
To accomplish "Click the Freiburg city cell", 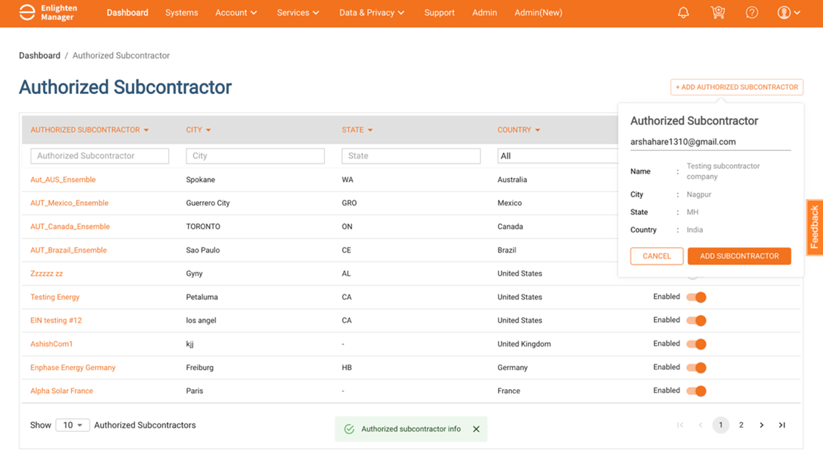I will [200, 368].
